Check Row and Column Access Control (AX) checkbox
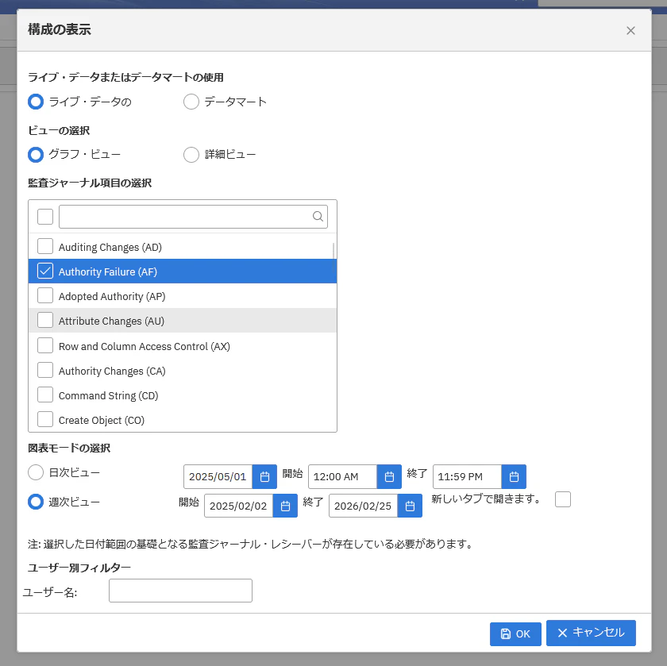The height and width of the screenshot is (666, 667). 45,346
